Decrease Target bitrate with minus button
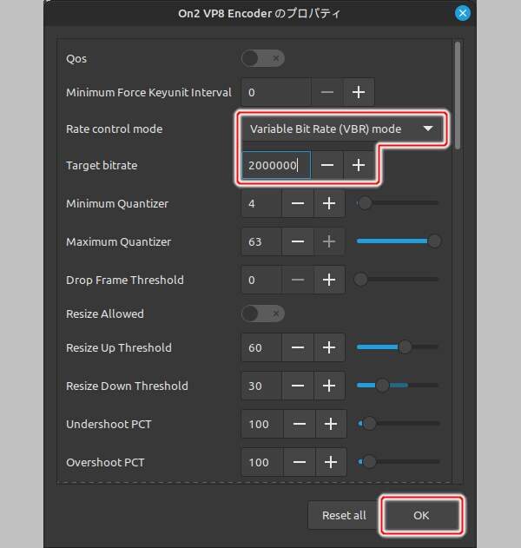This screenshot has height=548, width=521. [x=327, y=165]
